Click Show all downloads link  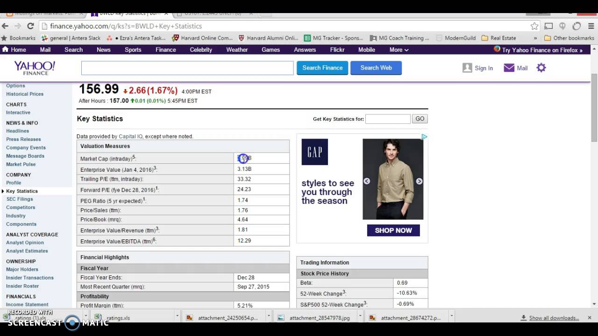click(x=554, y=318)
